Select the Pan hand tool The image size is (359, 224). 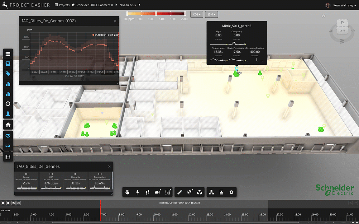127,192
